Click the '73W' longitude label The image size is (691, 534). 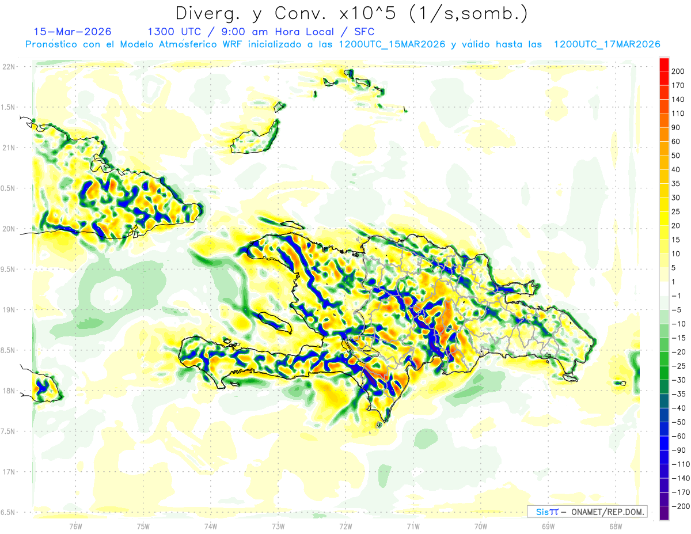[x=278, y=526]
